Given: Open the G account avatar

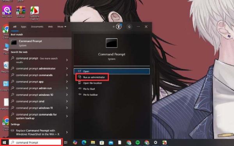Looking at the screenshot, I should [129, 26].
